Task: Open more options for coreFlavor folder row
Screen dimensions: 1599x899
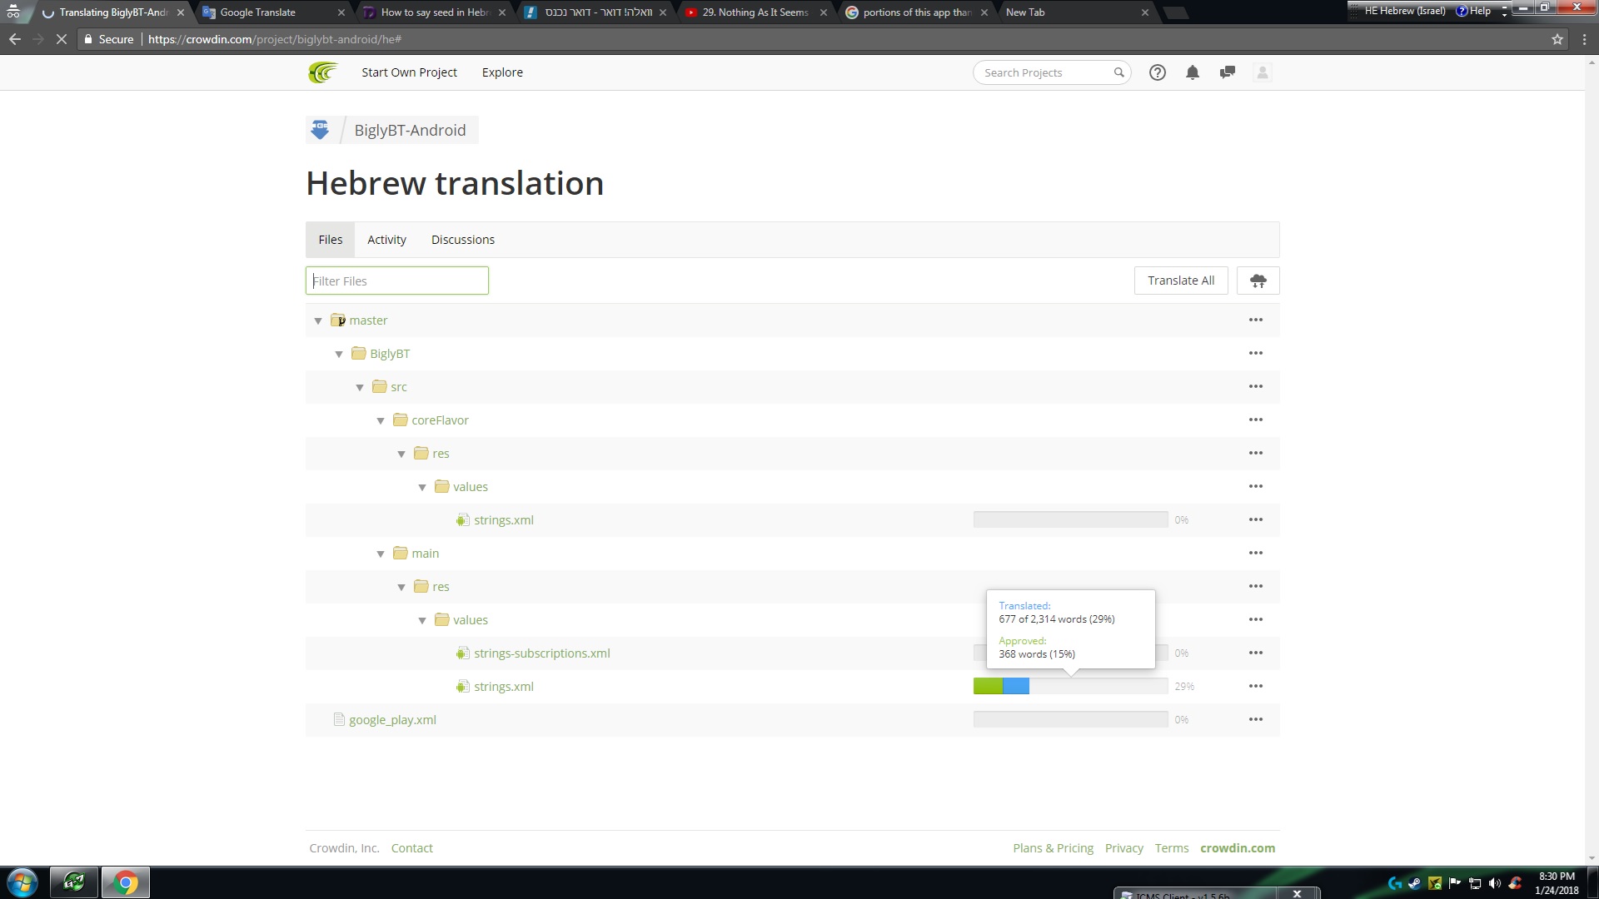Action: click(x=1256, y=420)
